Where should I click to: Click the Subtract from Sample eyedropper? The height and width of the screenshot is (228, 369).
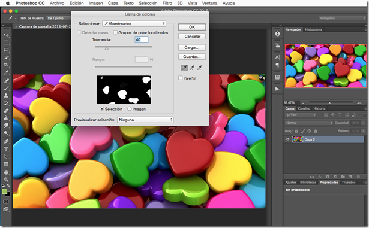pyautogui.click(x=200, y=68)
